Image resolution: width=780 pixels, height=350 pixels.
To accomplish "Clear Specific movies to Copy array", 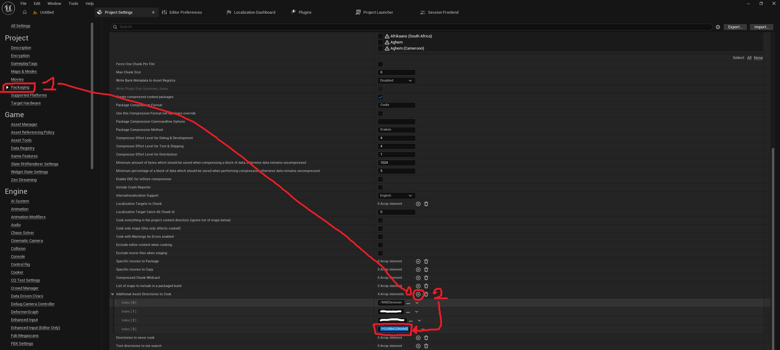I will [x=426, y=270].
